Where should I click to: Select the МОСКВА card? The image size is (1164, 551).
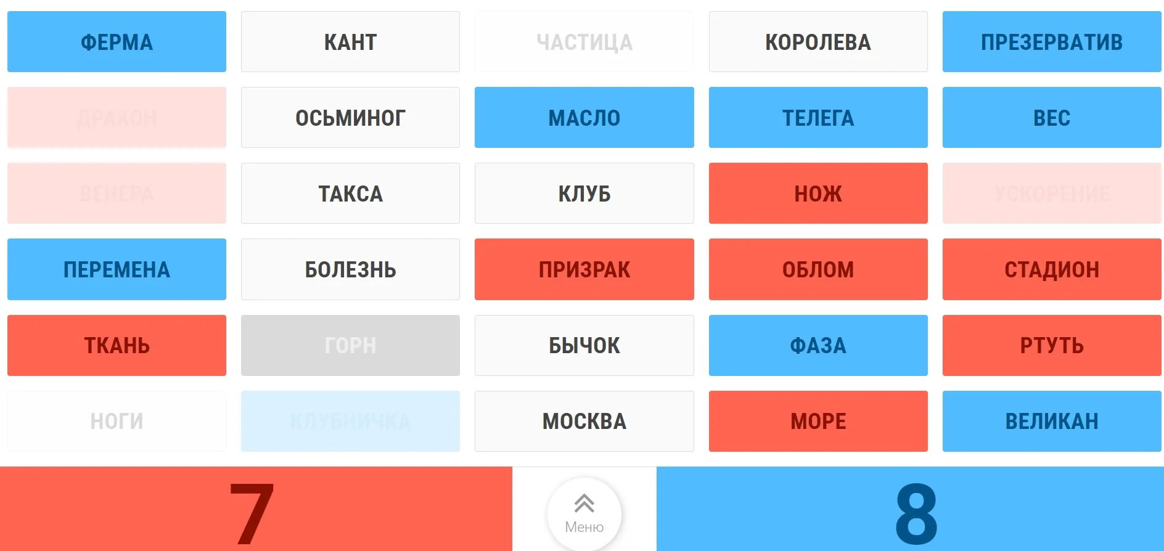[584, 421]
